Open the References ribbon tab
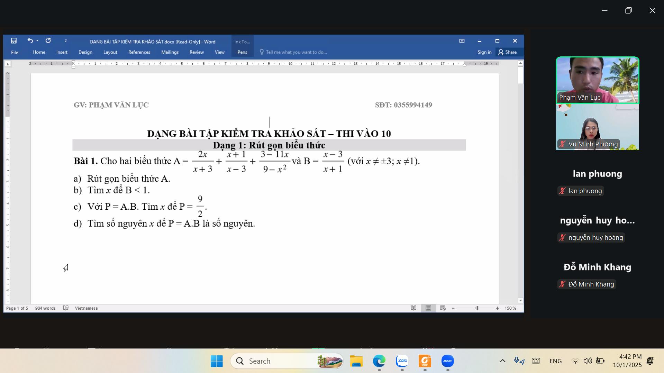 tap(139, 52)
